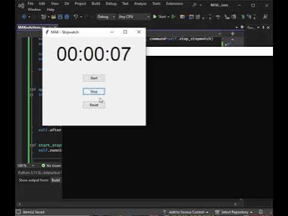Open the Test menu
288x216 pixels.
click(125, 4)
